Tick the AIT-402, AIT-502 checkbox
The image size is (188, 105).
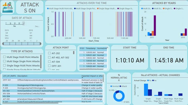point(49,57)
